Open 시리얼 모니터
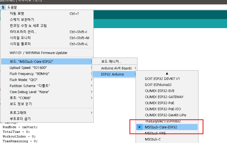 (47, 38)
